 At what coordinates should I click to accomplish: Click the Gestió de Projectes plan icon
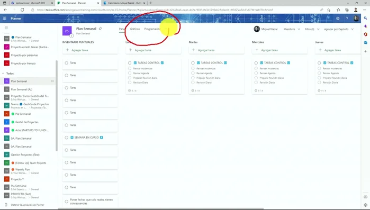(7, 122)
